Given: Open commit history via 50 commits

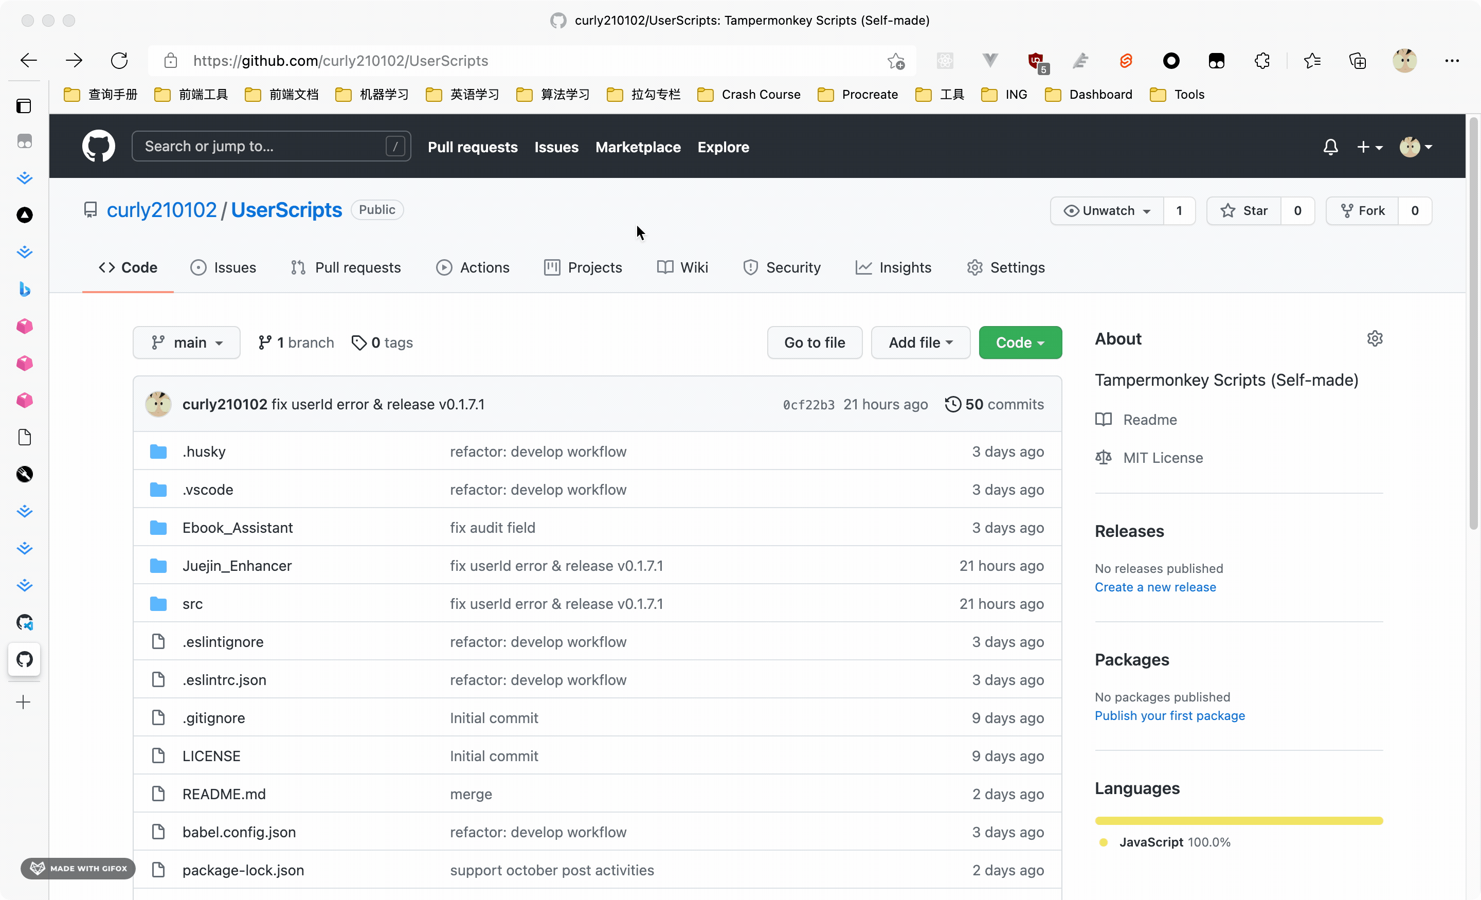Looking at the screenshot, I should [x=994, y=404].
